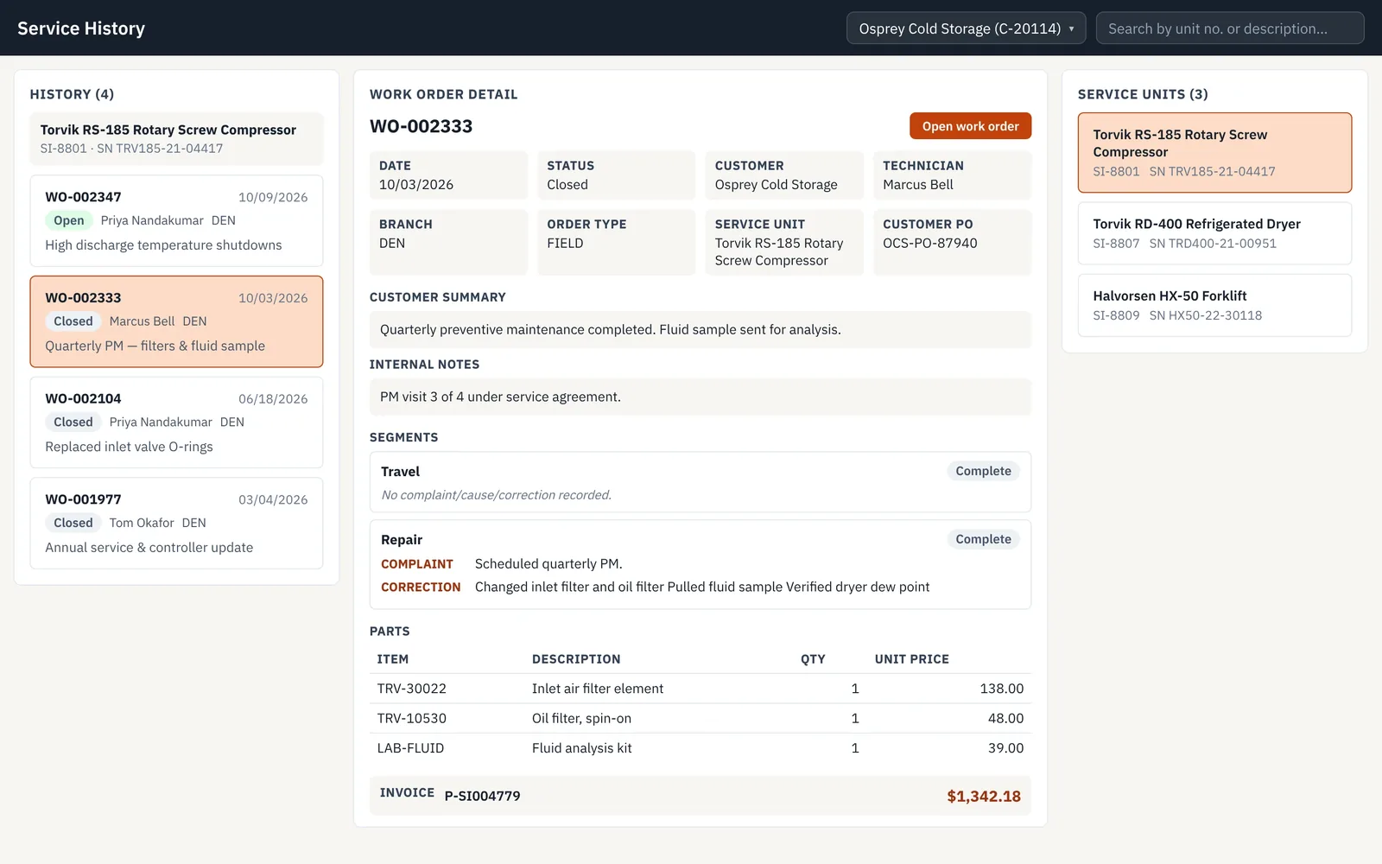Click Inlet air filter element description

click(598, 689)
